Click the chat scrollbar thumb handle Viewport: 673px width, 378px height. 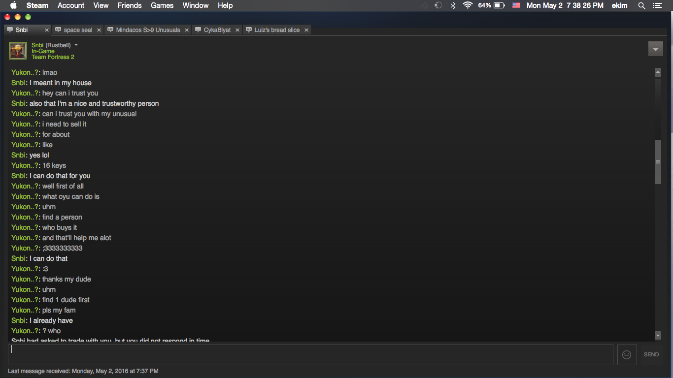coord(658,161)
